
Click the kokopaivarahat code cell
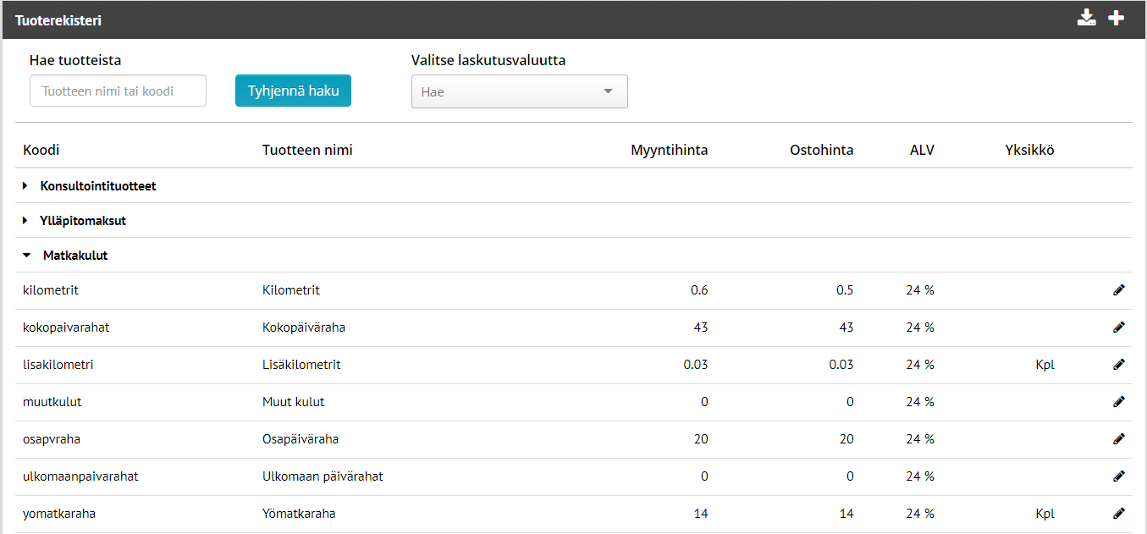66,328
